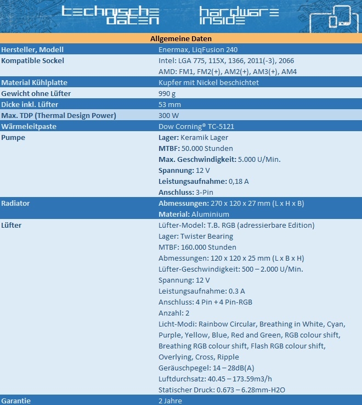
Task: Select 'Lüfter-Geschwindigkeit: 500 – 2.000 U/Min.' line
Action: (230, 269)
